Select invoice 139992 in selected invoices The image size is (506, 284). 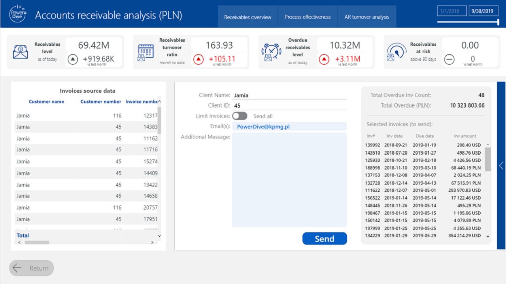click(x=423, y=145)
